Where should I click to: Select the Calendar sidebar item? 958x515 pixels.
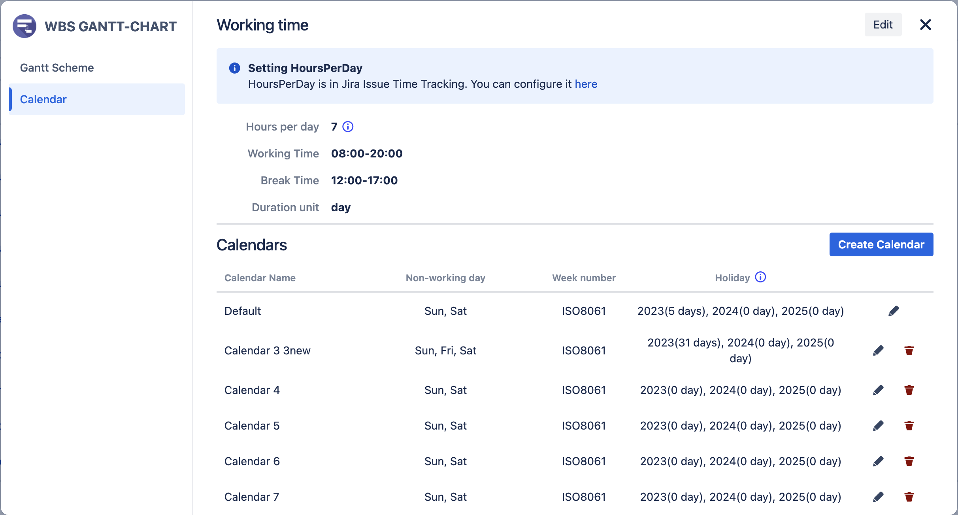pyautogui.click(x=43, y=99)
